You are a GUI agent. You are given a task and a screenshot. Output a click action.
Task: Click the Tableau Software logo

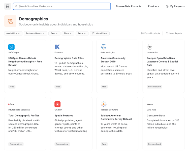(x=104, y=104)
